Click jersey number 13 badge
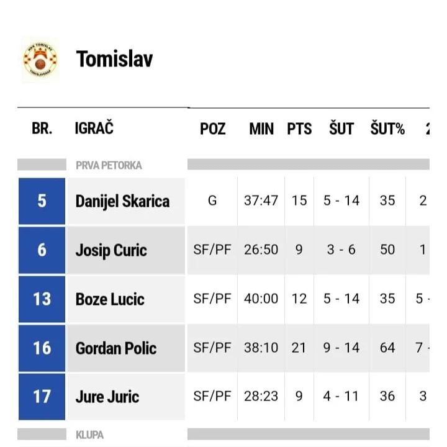Viewport: 447px width, 447px height. click(x=42, y=299)
